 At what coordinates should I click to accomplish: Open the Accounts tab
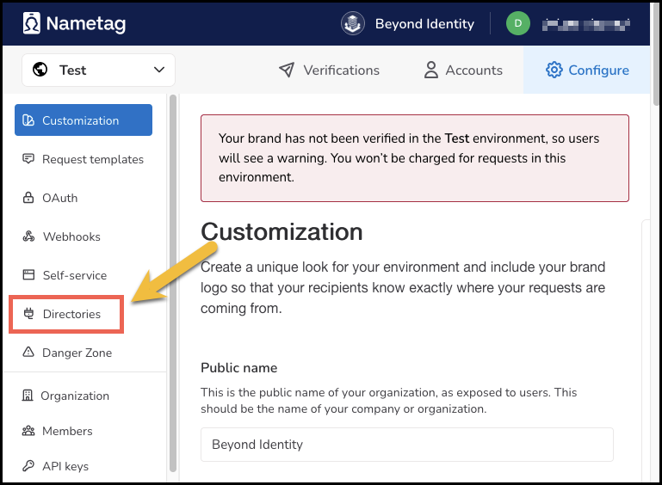point(463,71)
